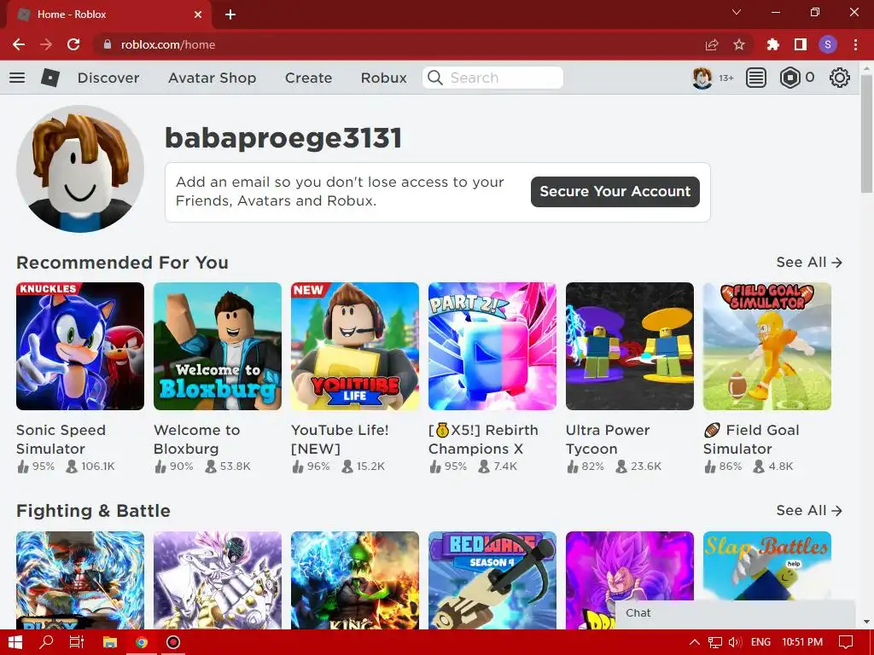The image size is (874, 655).
Task: Open YouTube Life! game thumbnail
Action: [355, 346]
